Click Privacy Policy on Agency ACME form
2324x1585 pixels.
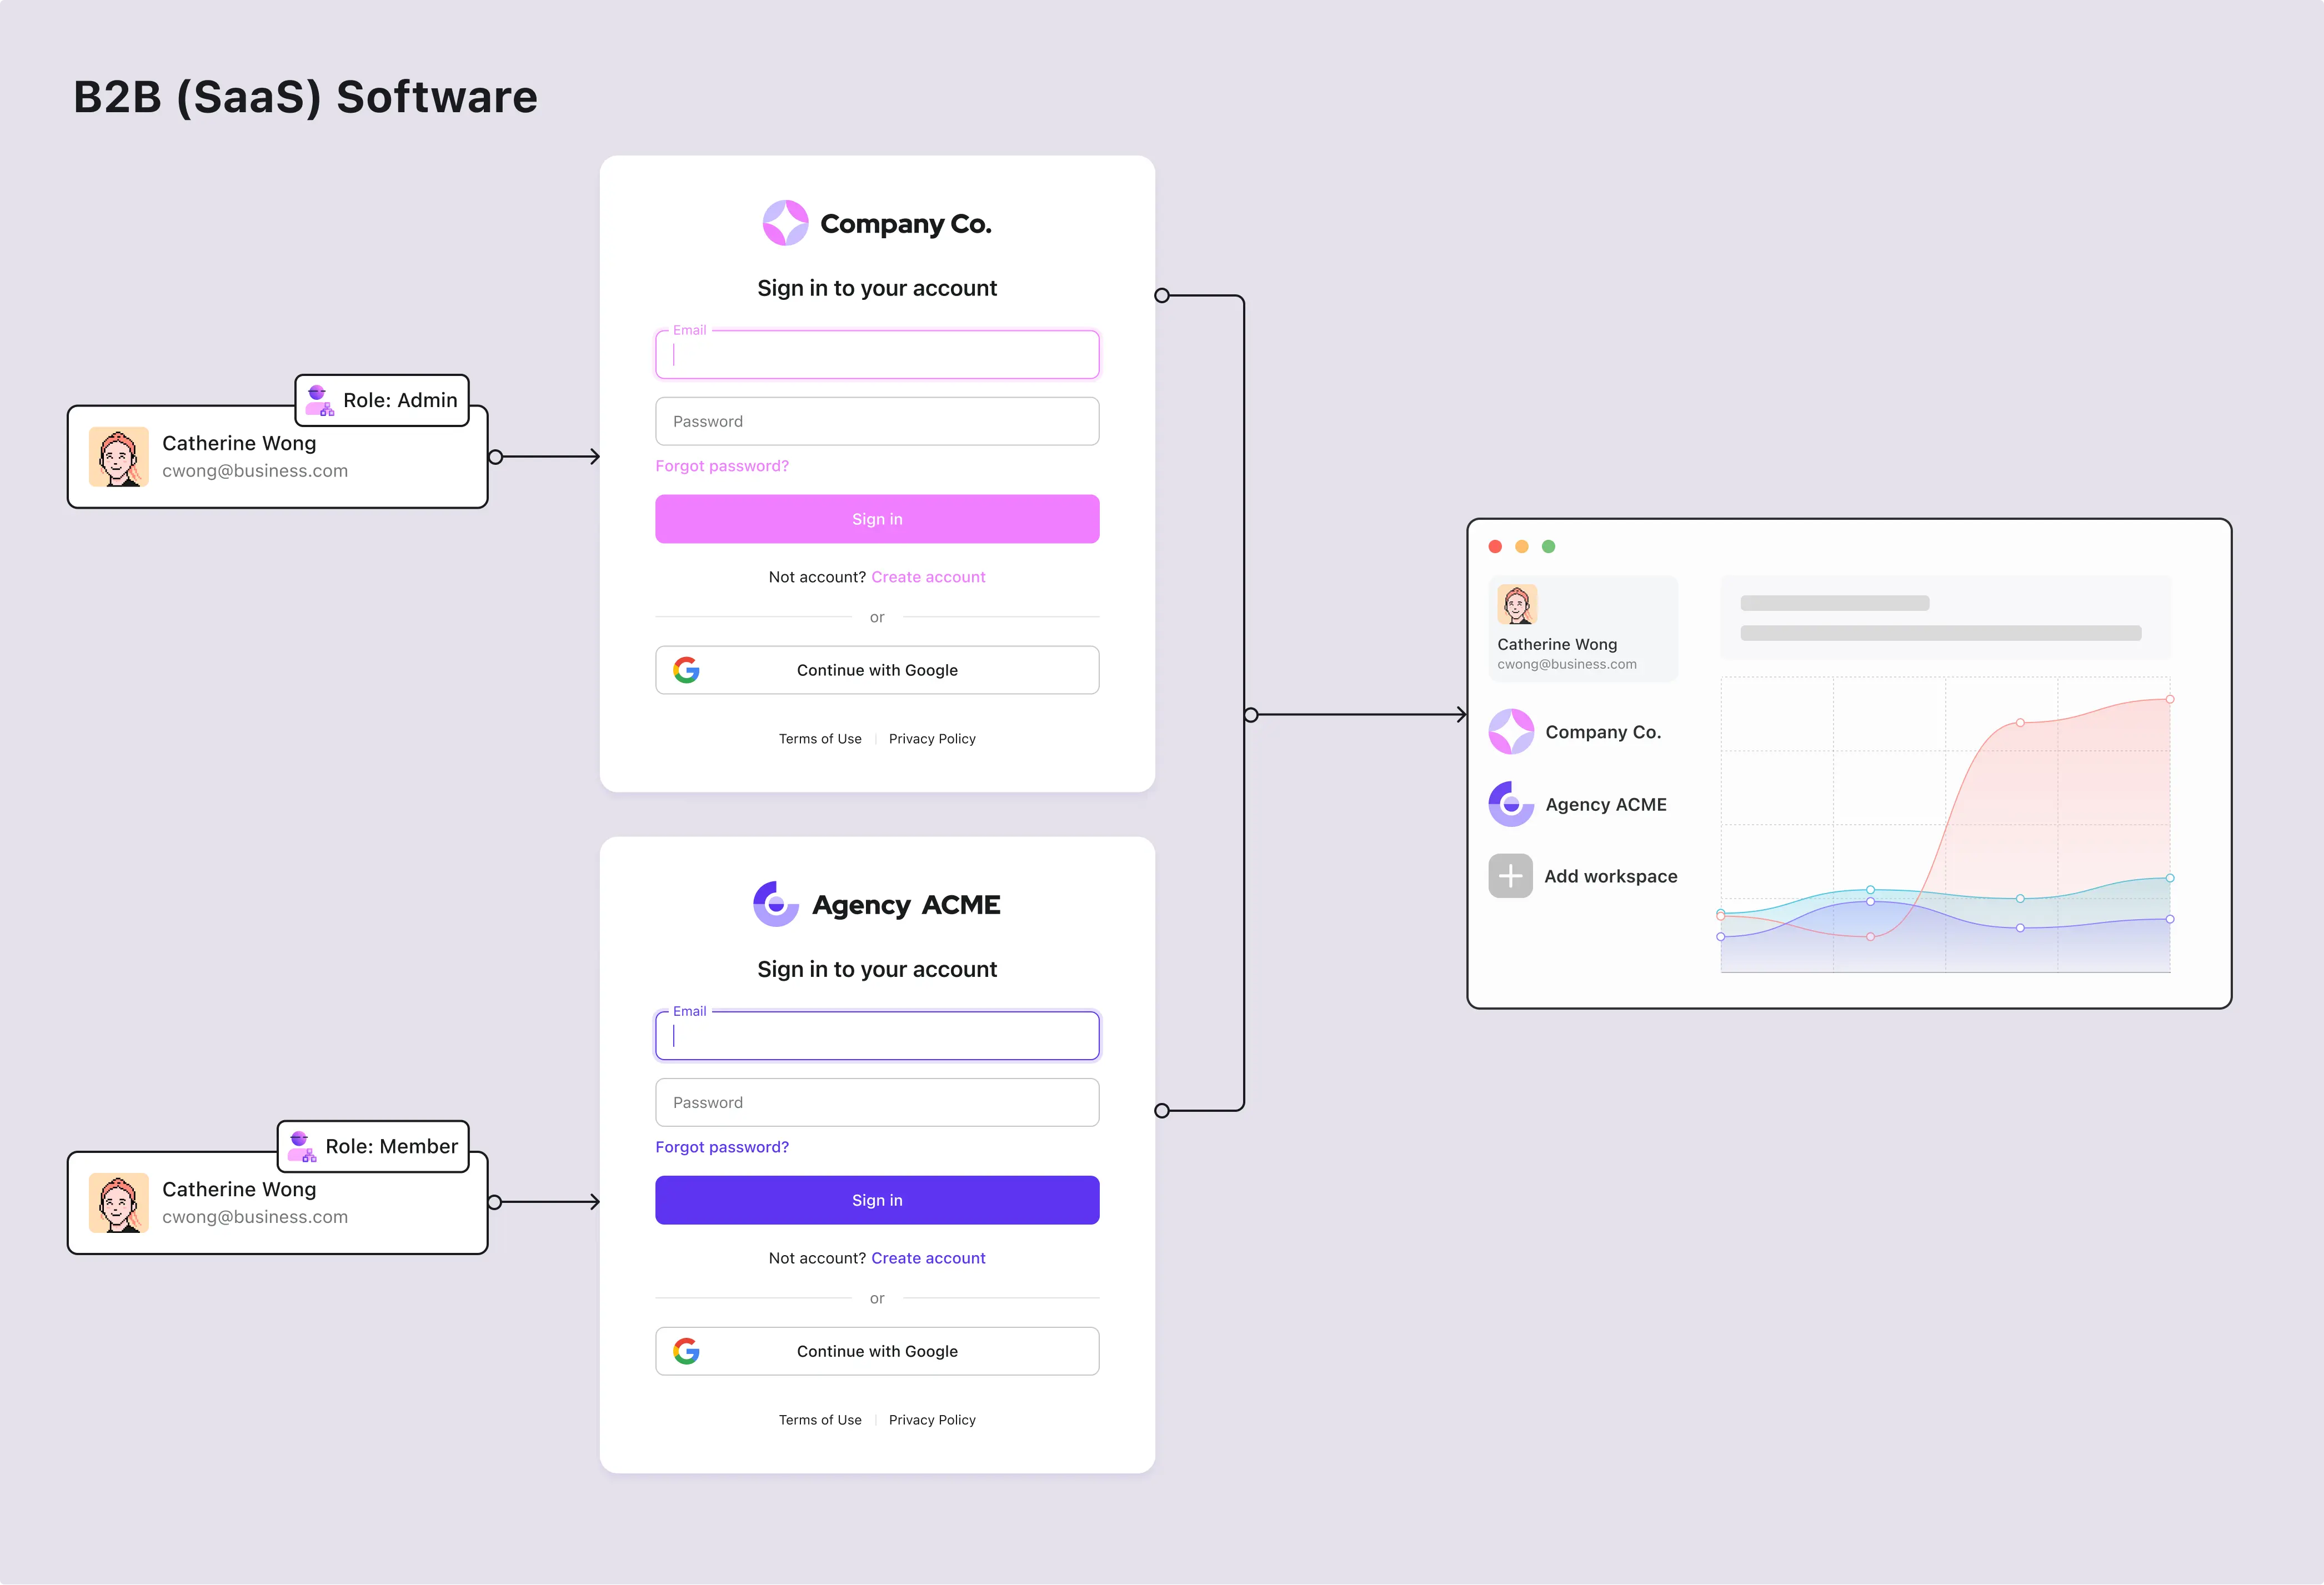(931, 1421)
